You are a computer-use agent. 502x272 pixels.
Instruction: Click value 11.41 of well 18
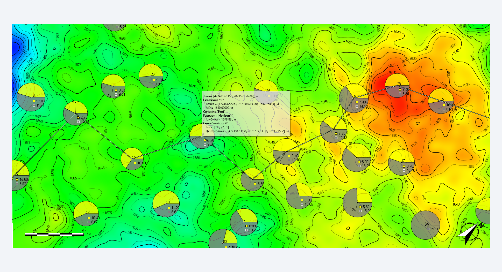(40, 105)
